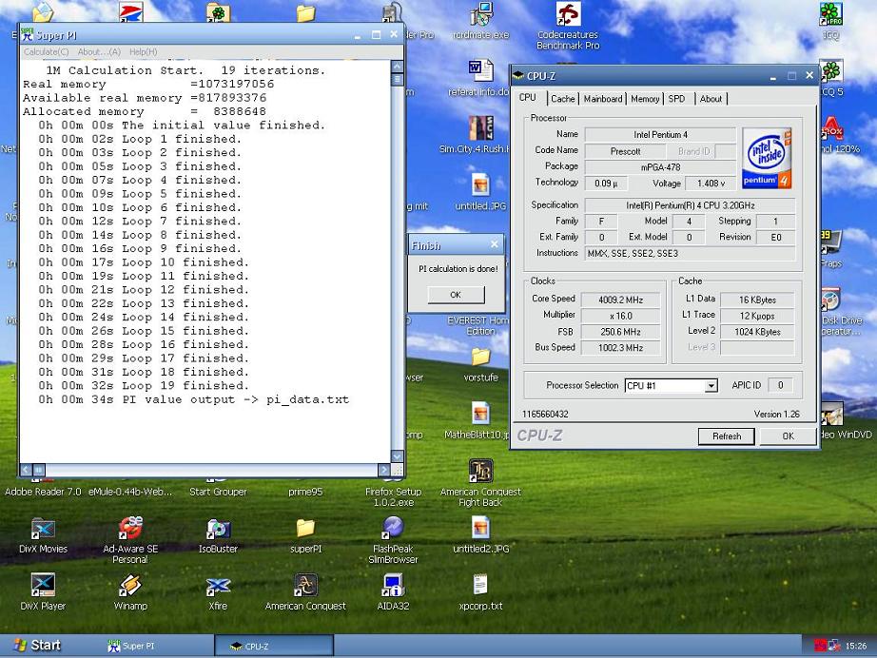Launch the IsoBuster desktop shortcut
Screen dimensions: 877x658
click(218, 529)
